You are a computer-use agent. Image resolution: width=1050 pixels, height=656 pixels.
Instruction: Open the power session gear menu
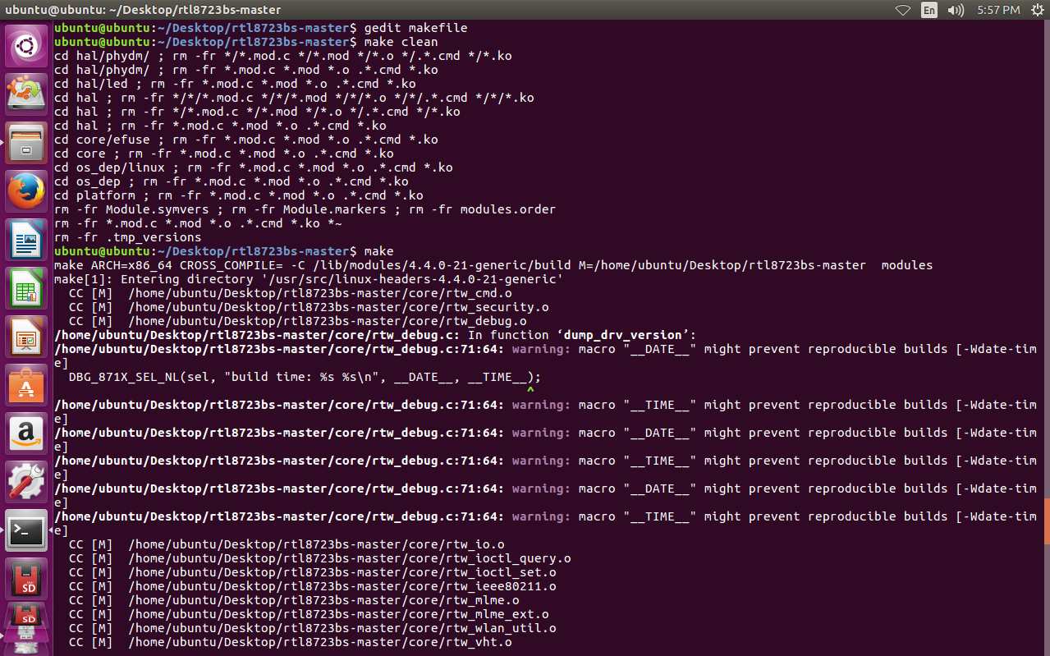1036,10
